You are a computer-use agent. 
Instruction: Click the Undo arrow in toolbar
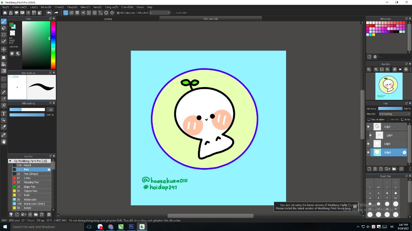click(49, 12)
